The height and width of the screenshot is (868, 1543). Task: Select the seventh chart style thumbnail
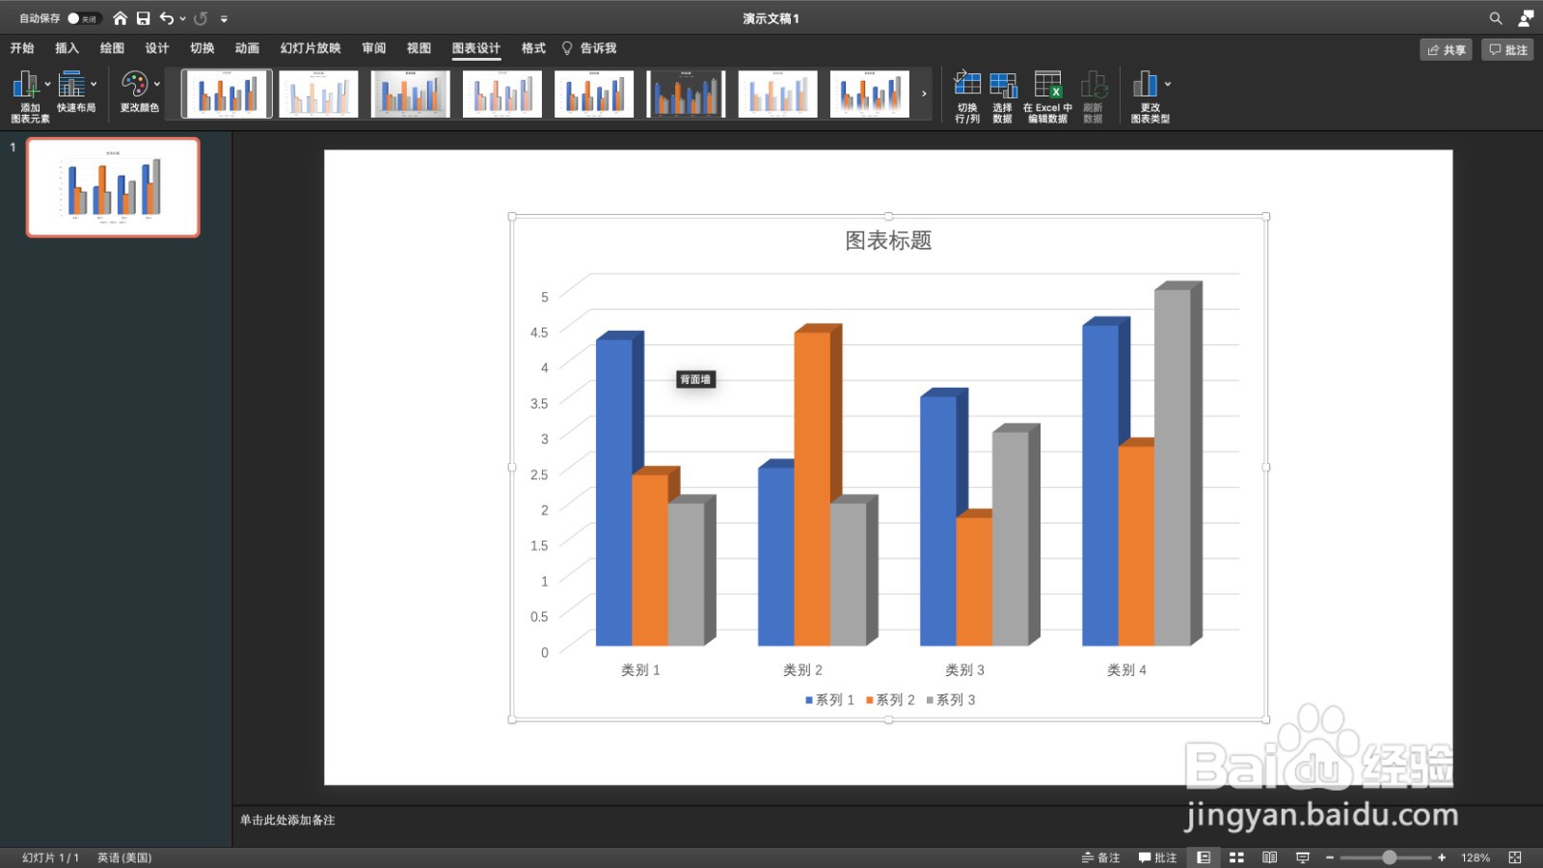pyautogui.click(x=777, y=94)
